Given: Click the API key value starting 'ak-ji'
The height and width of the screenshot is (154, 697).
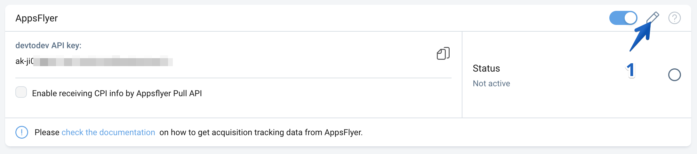Looking at the screenshot, I should 24,61.
